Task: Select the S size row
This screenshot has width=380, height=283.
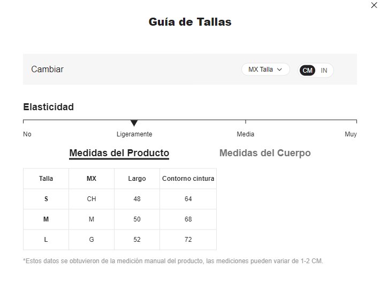Action: click(x=120, y=199)
